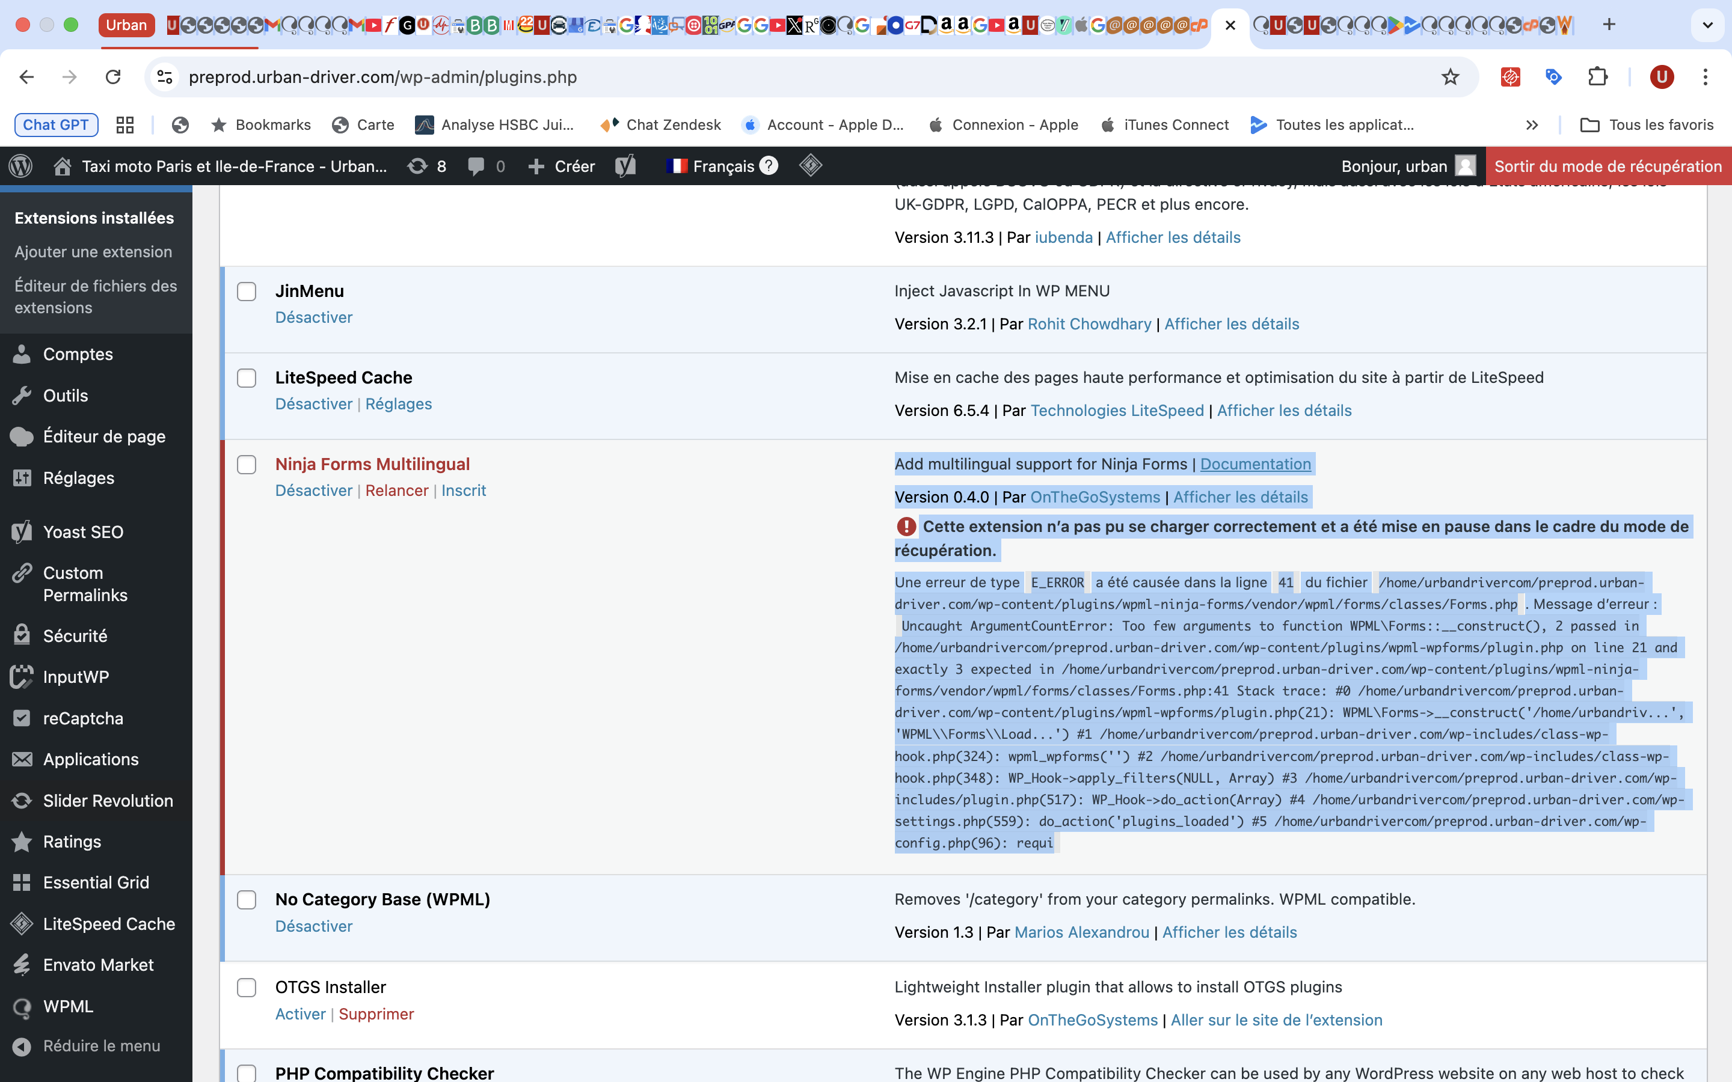Open the updates icon showing 8
Image resolution: width=1732 pixels, height=1082 pixels.
click(x=426, y=166)
